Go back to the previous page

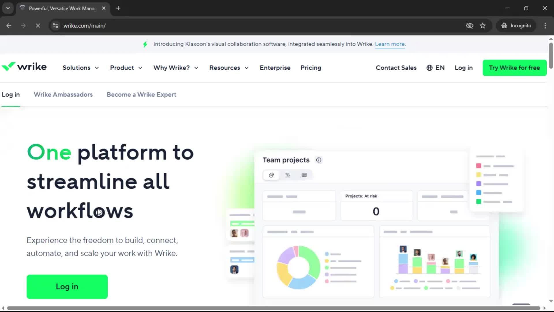[x=9, y=26]
